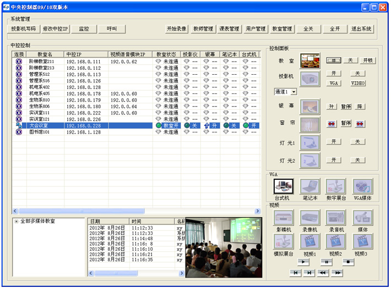Turn on 灯光1 with the 开 button
The height and width of the screenshot is (288, 391).
[334, 142]
